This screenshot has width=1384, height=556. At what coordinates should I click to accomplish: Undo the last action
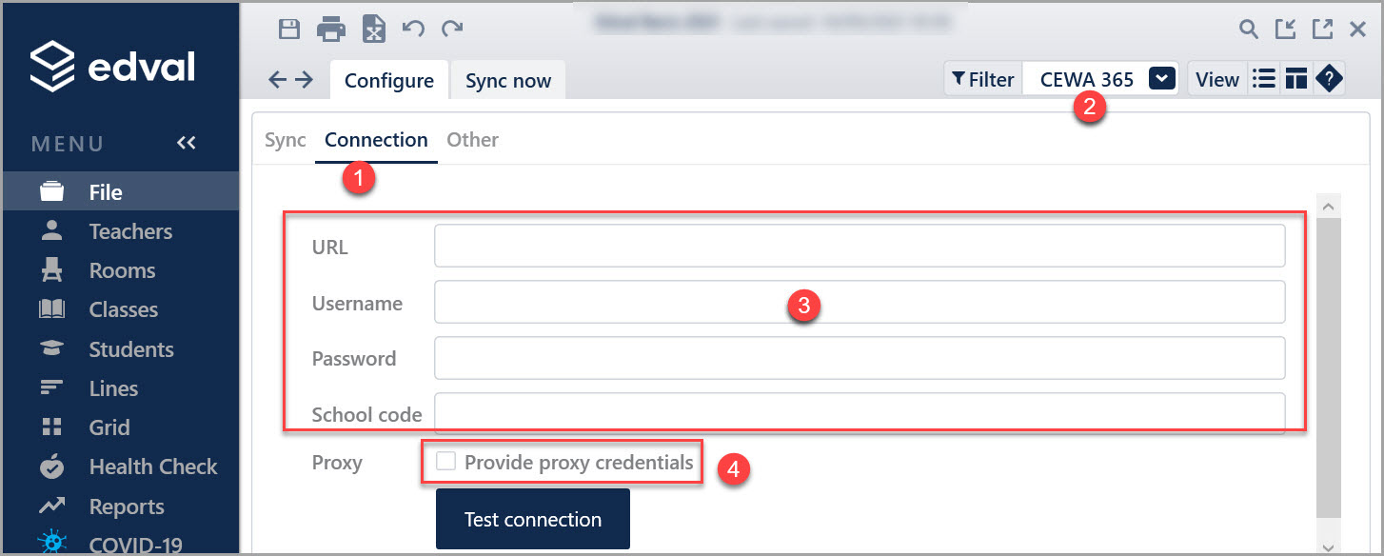pos(413,29)
